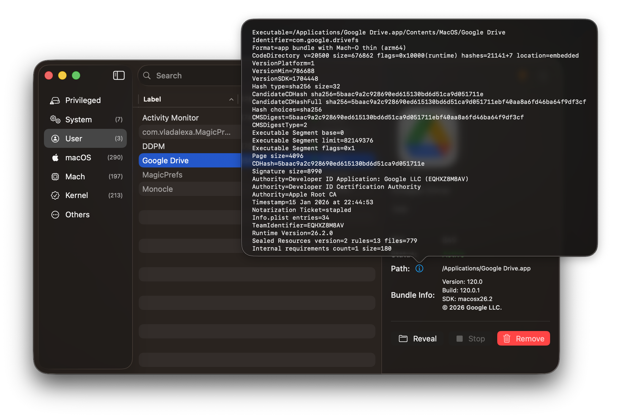
Task: Click the red Remove button
Action: click(523, 338)
